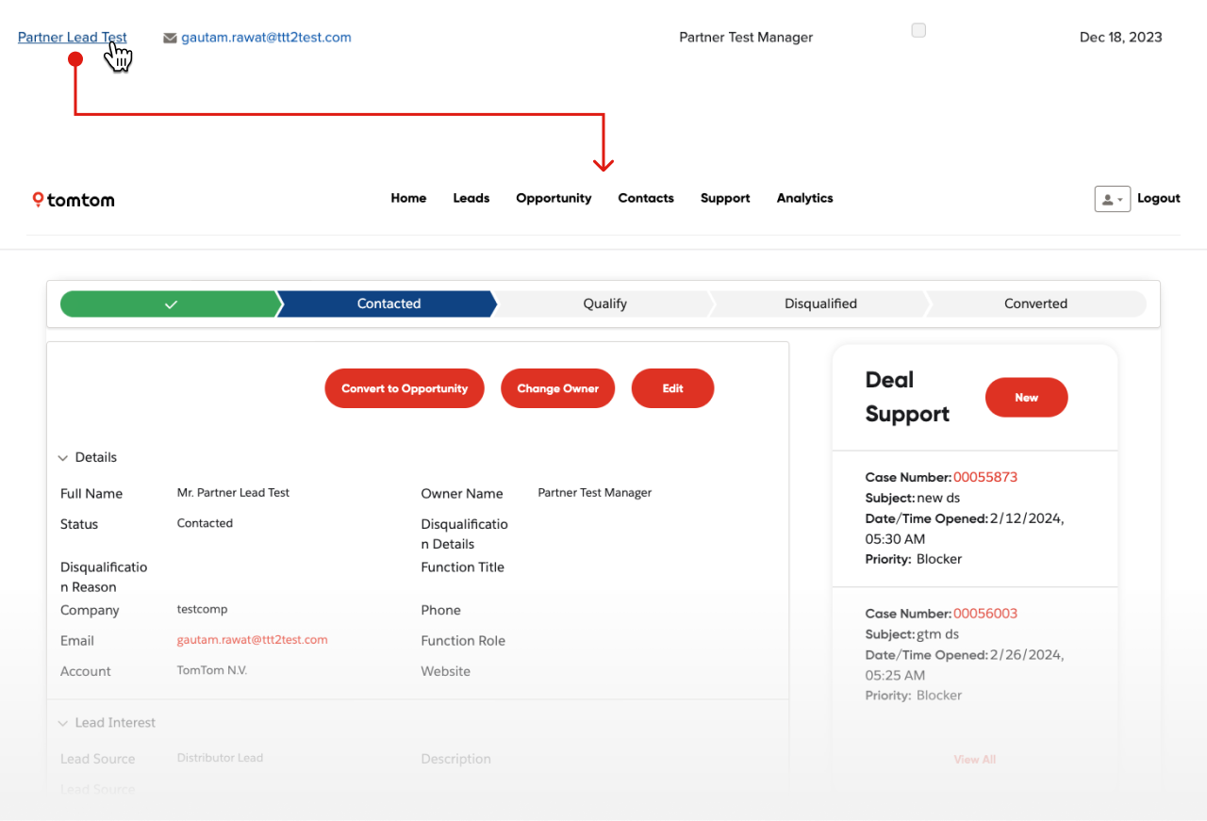Click the Deal Support heading
The height and width of the screenshot is (821, 1207).
coord(907,397)
